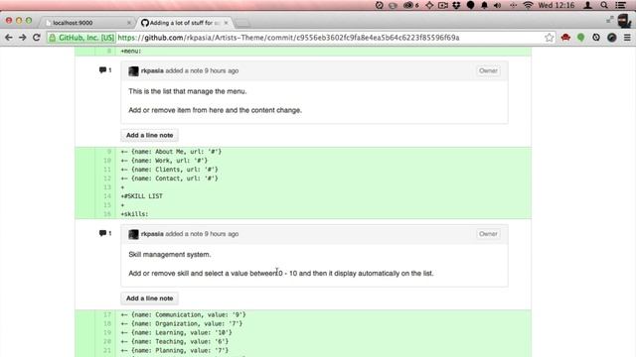Click line number 9 in the diff

[108, 152]
